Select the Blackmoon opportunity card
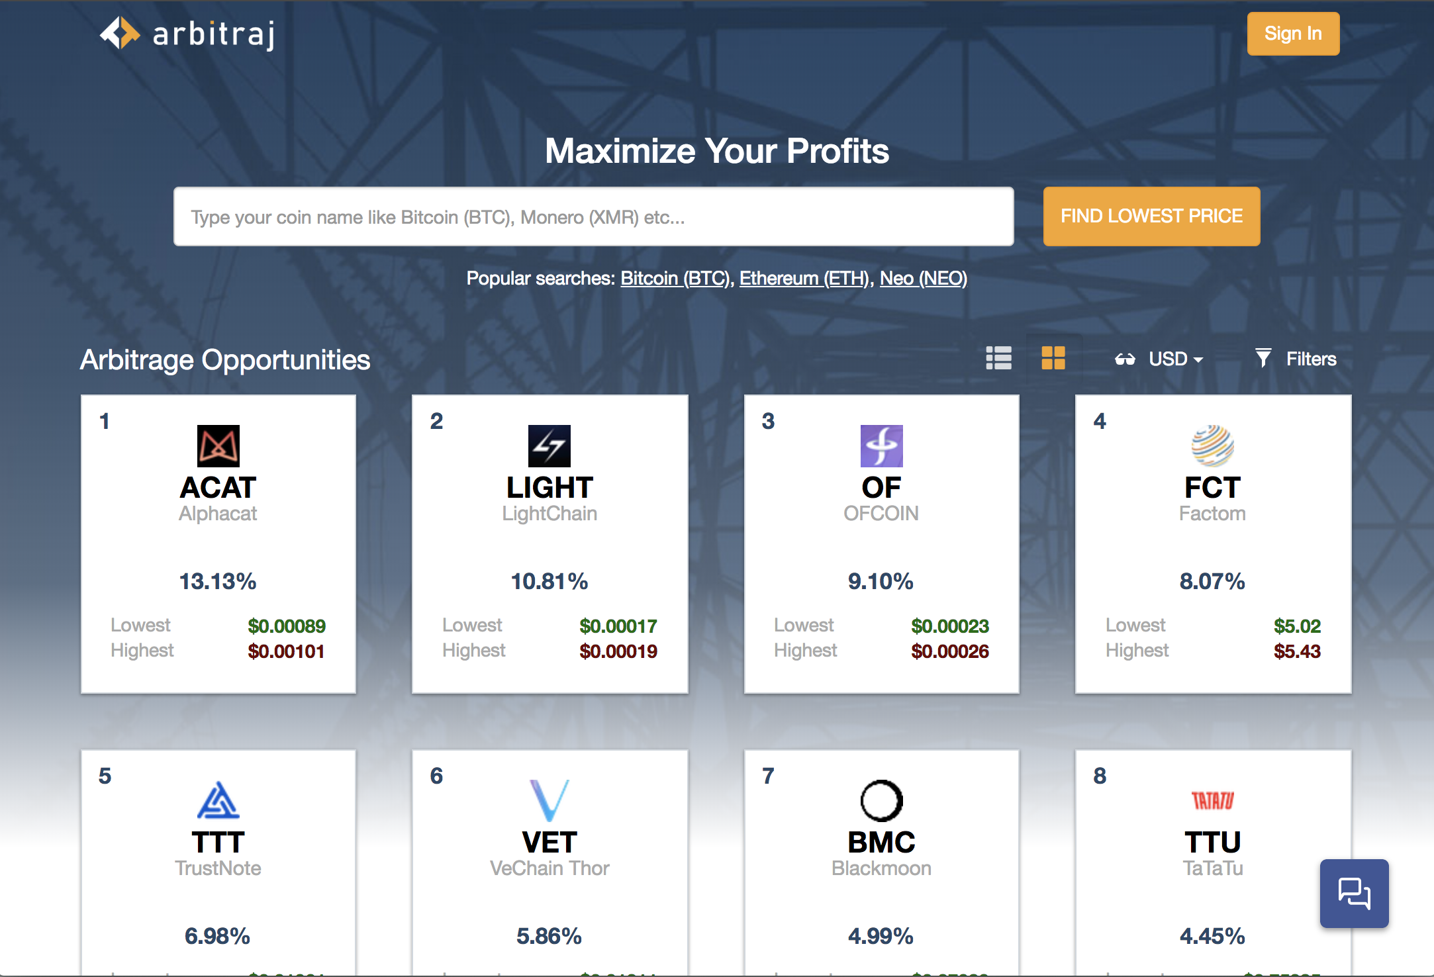Screen dimensions: 1434x977 [881, 861]
